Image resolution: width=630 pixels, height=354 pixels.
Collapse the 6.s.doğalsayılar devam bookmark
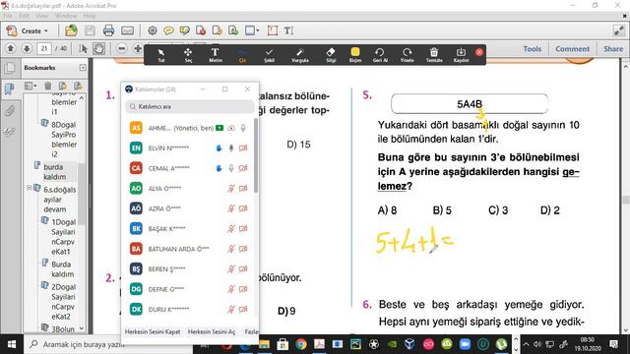click(29, 188)
